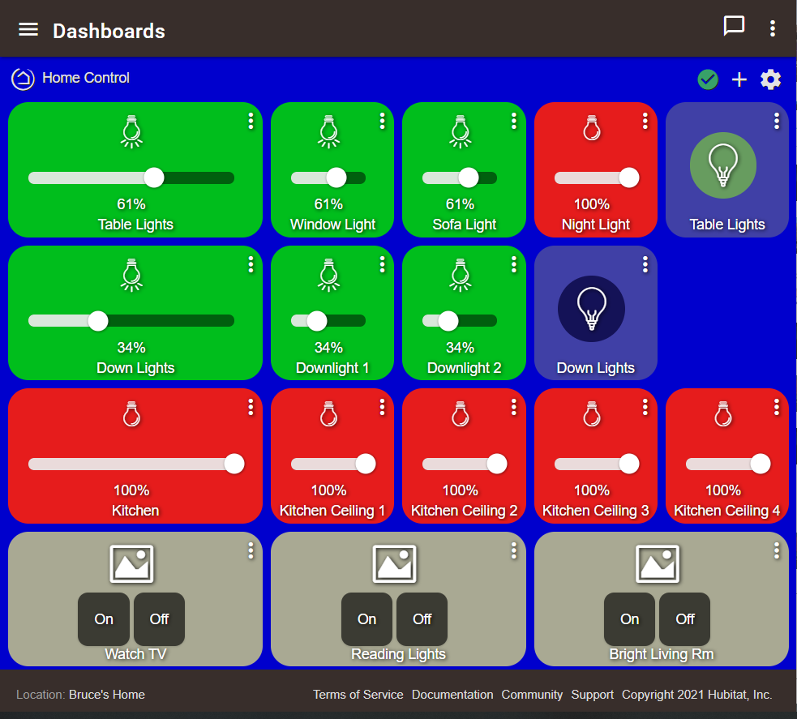Turn off Bright Living Rm

pos(684,619)
